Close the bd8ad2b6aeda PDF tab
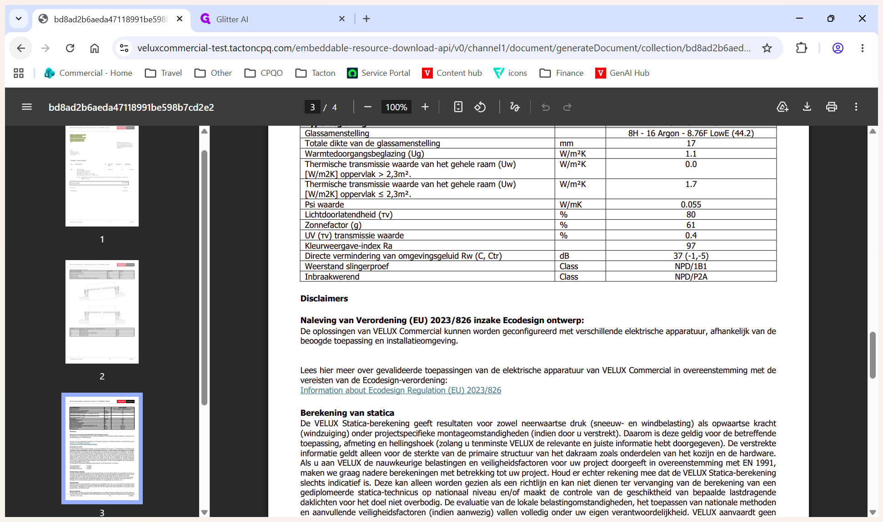883x522 pixels. pos(180,19)
